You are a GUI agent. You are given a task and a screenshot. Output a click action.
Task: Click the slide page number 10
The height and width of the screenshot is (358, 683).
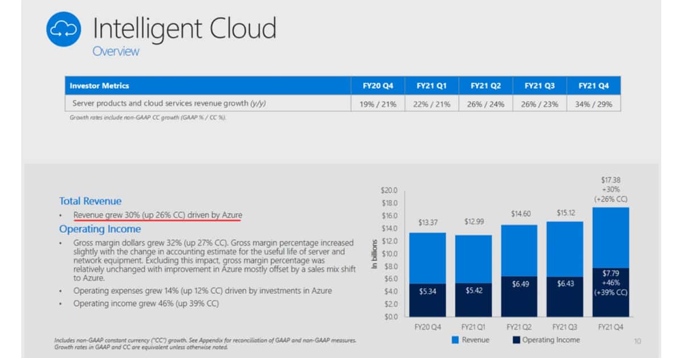pyautogui.click(x=637, y=341)
